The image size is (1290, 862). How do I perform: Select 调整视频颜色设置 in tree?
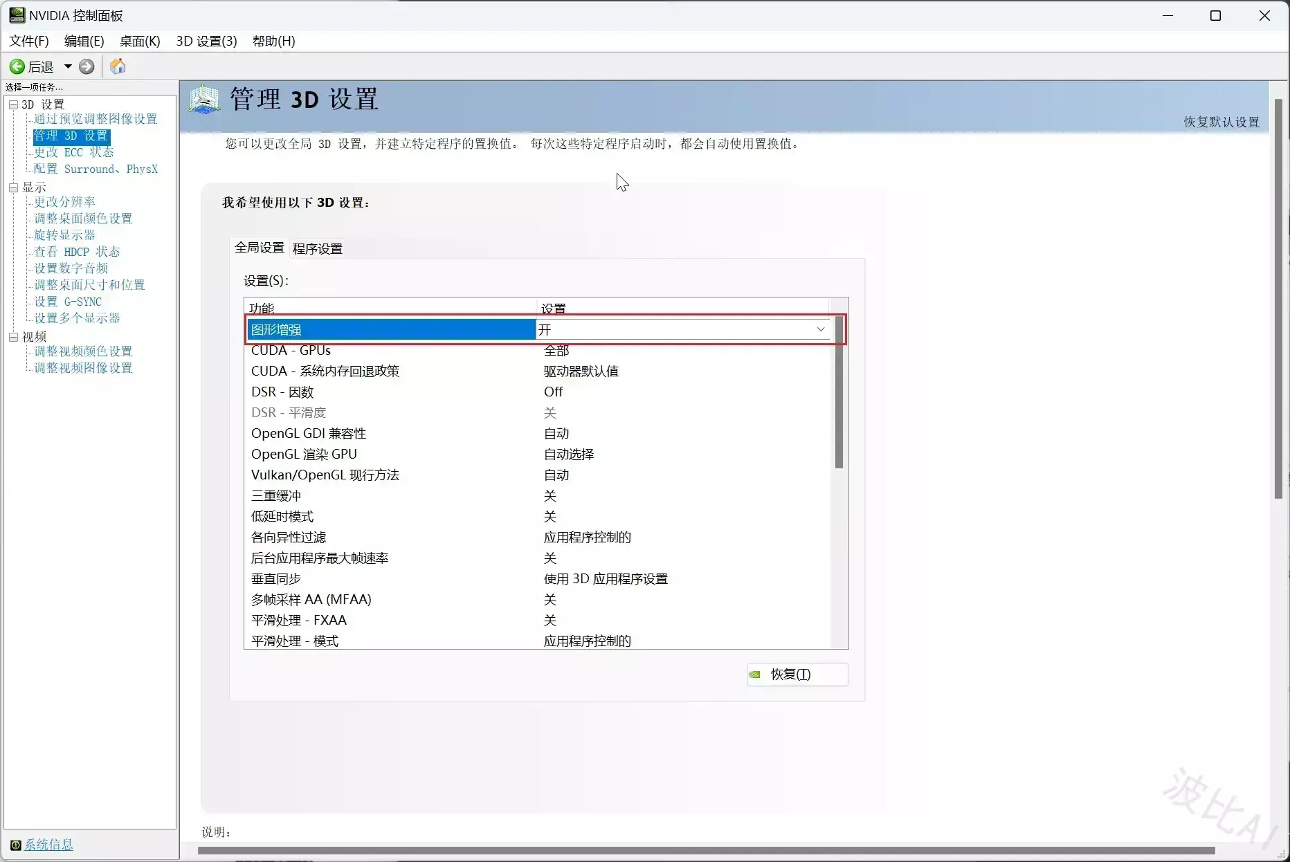(x=83, y=351)
